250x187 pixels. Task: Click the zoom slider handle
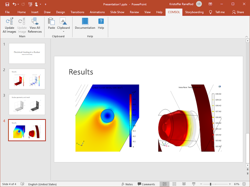point(210,184)
